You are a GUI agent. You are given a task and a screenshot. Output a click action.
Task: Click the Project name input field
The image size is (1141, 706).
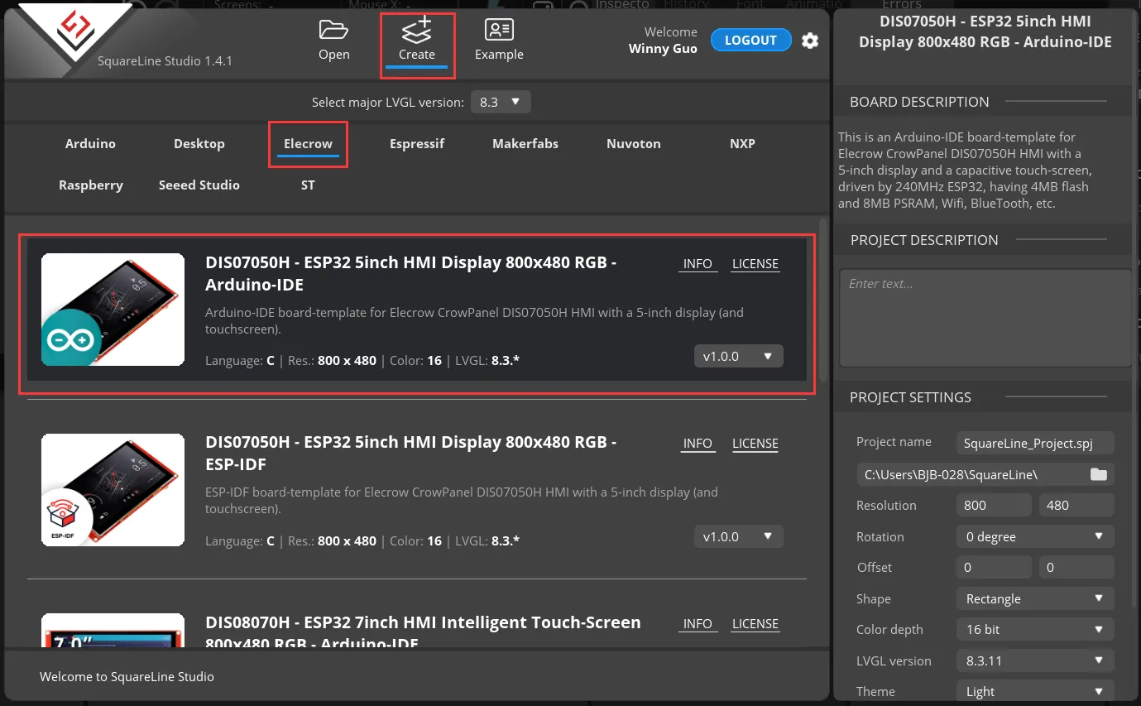(1034, 444)
